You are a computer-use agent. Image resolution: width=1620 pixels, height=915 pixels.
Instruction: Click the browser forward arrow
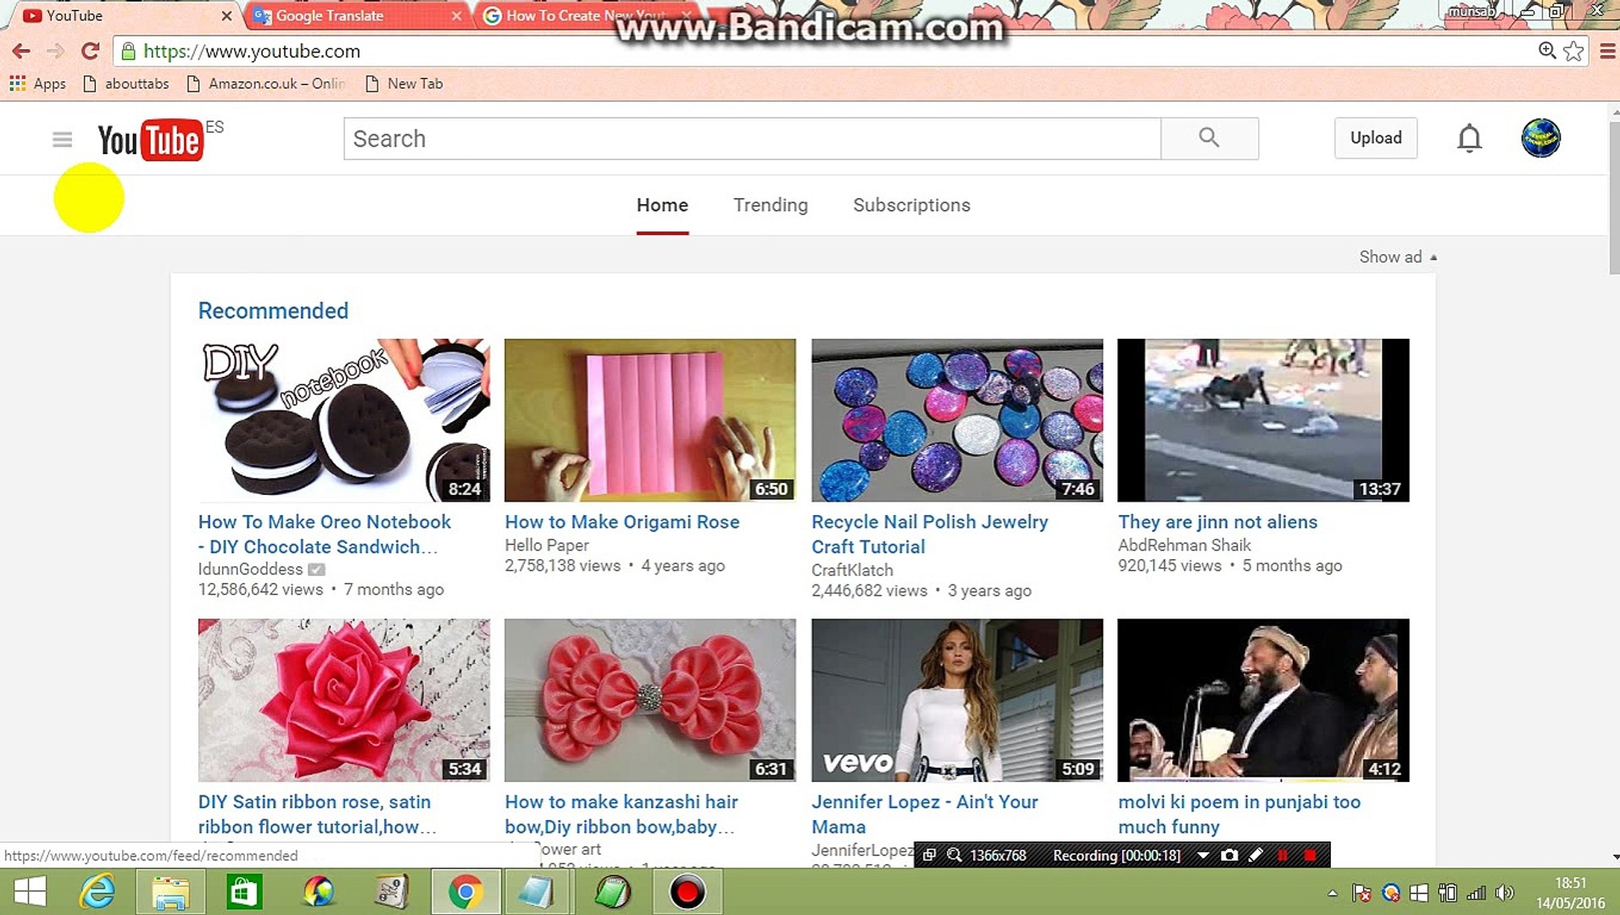pyautogui.click(x=55, y=51)
